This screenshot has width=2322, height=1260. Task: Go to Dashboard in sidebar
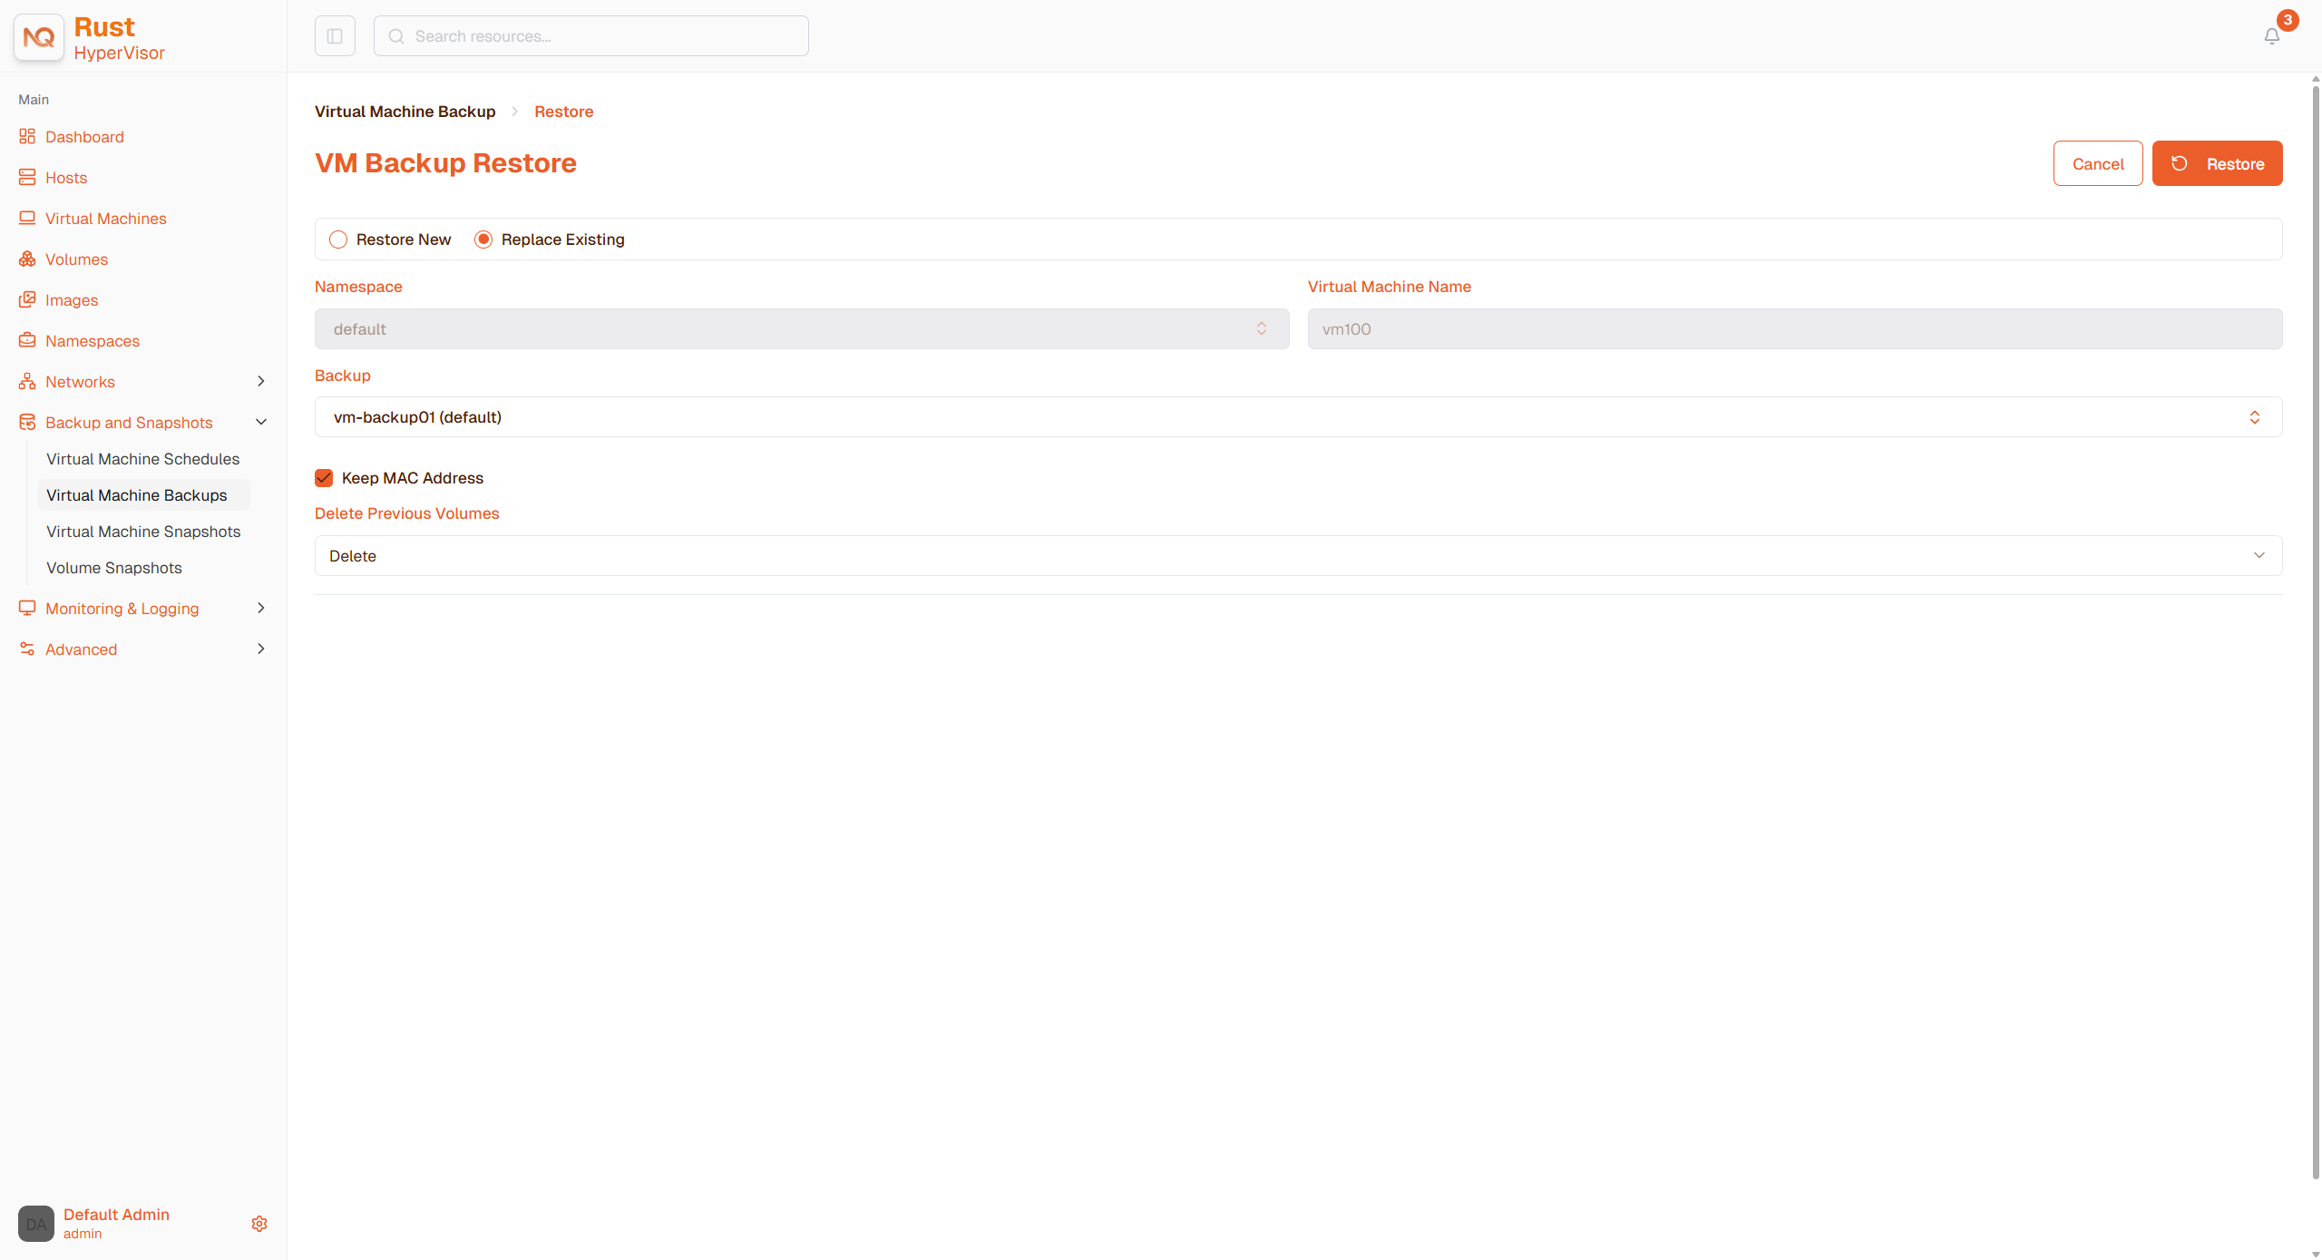[x=84, y=137]
